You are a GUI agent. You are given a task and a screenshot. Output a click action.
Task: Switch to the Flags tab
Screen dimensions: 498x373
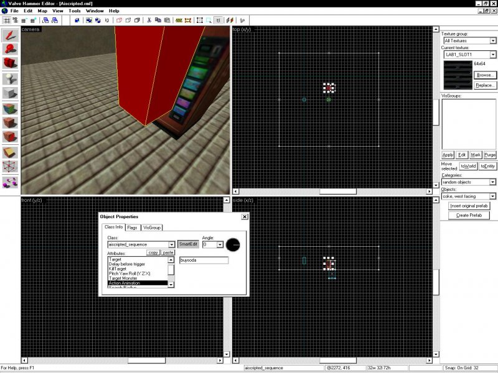(x=133, y=228)
